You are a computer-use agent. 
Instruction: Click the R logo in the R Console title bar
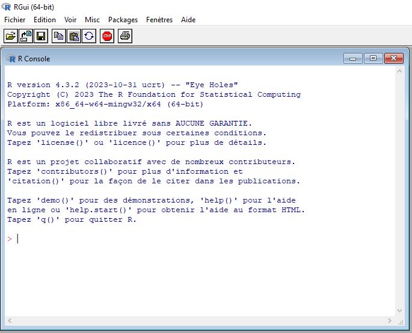click(10, 58)
